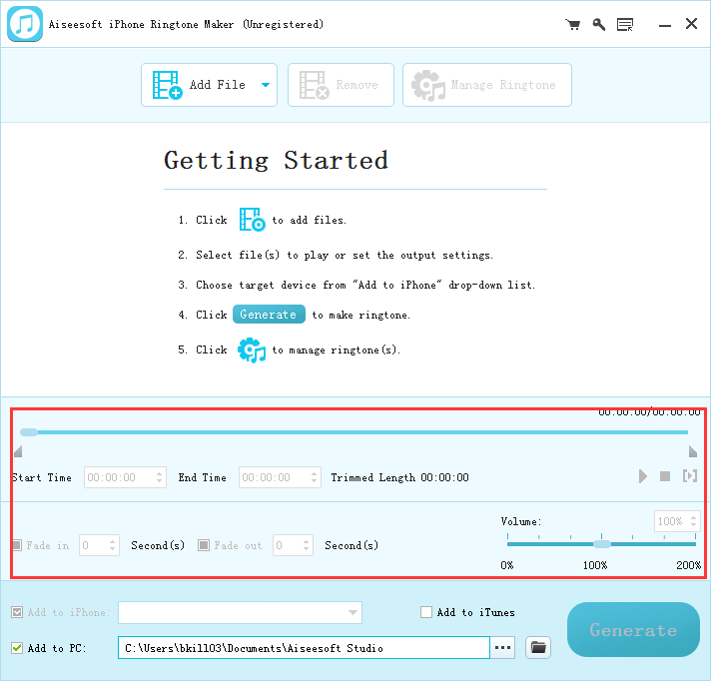The height and width of the screenshot is (681, 711).
Task: Click the Volume slider handle
Action: (x=602, y=544)
